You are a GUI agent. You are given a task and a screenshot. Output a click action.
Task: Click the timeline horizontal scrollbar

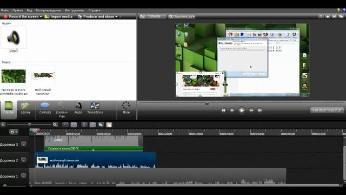pyautogui.click(x=227, y=185)
